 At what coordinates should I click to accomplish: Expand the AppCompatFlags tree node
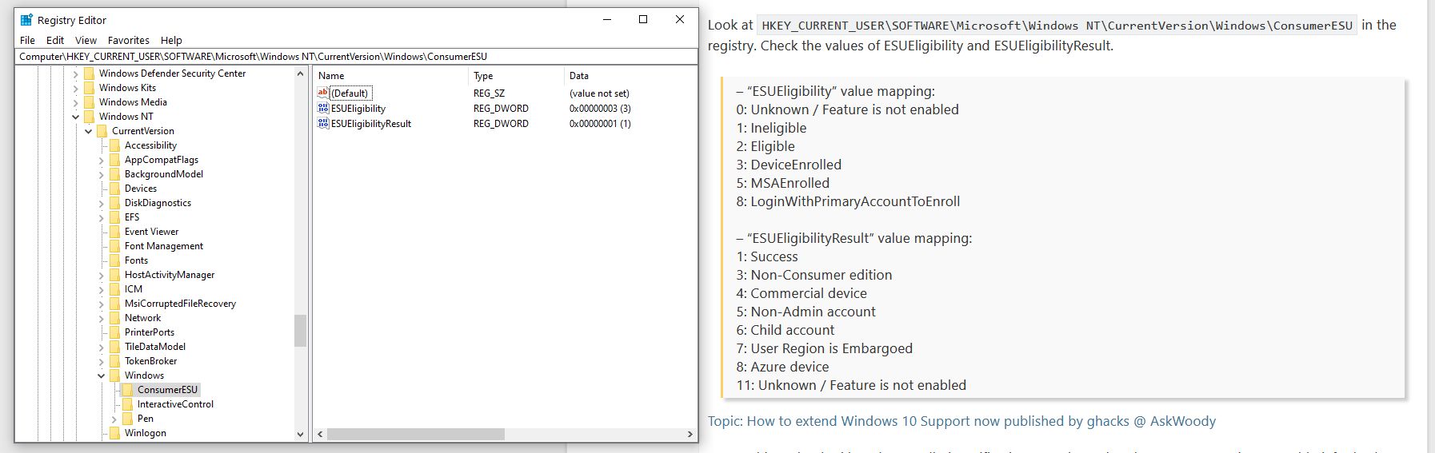point(102,160)
